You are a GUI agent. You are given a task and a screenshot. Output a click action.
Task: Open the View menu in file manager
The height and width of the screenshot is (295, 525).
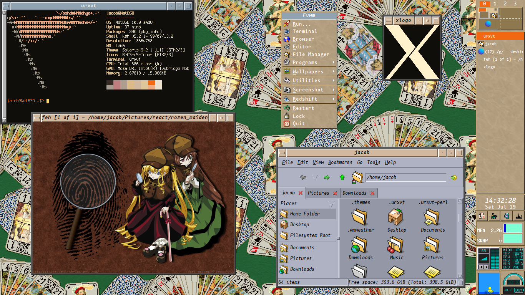tap(318, 162)
